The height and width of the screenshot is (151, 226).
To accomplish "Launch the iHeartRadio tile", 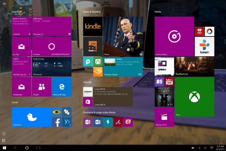I will [x=200, y=31].
